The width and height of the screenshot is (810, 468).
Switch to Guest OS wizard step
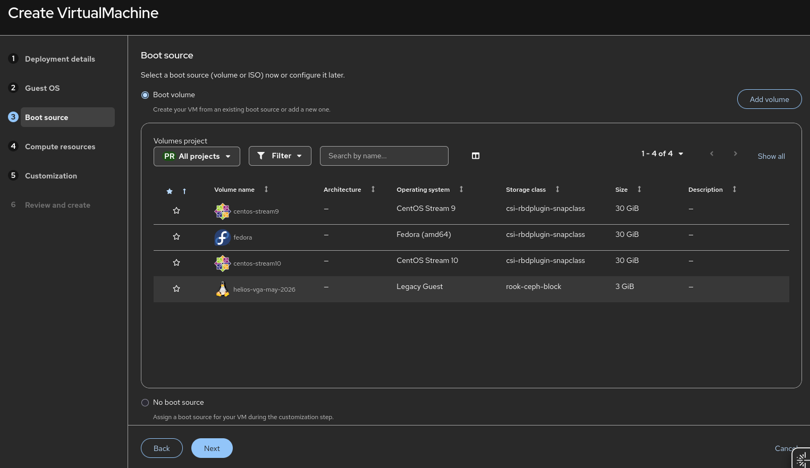point(43,88)
